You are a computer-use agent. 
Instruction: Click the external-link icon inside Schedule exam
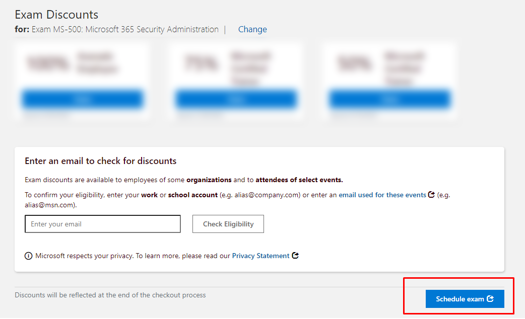[490, 299]
